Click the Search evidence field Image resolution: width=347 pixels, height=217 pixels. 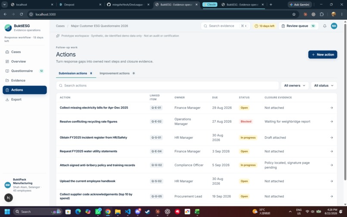click(225, 26)
